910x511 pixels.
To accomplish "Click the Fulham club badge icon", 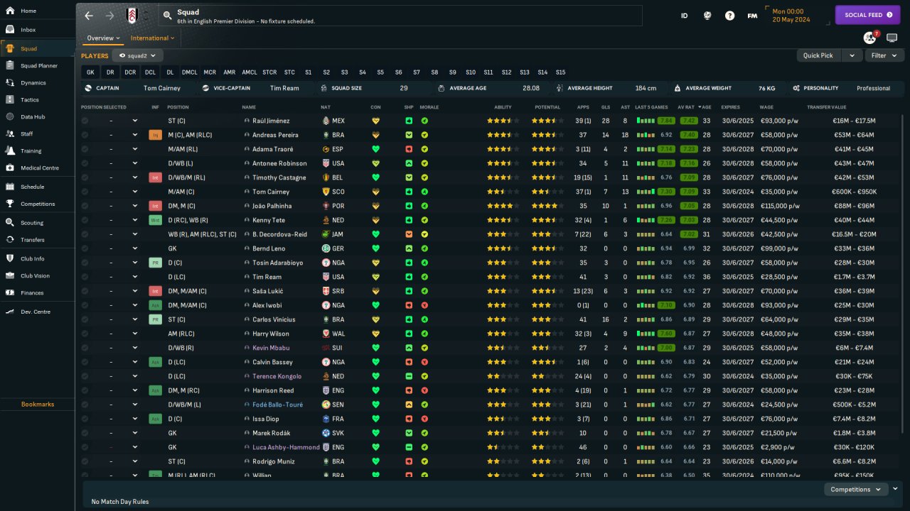I will [132, 15].
